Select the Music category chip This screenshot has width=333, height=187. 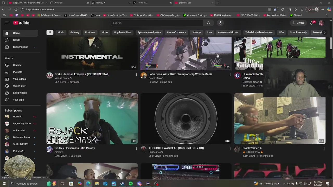(x=61, y=32)
